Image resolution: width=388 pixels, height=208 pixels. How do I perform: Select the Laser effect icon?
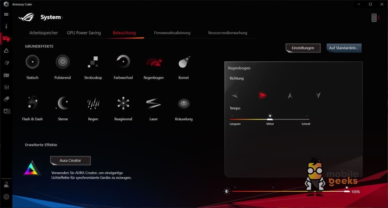click(153, 104)
